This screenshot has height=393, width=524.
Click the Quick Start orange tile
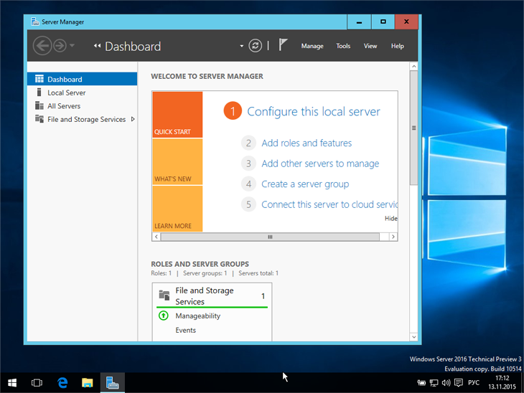tap(177, 115)
